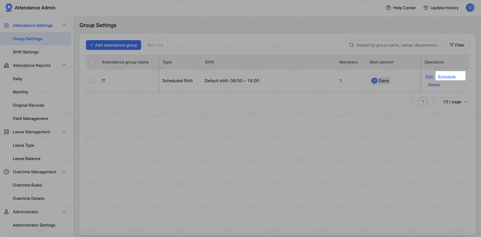Open the Help Center question icon

click(388, 7)
